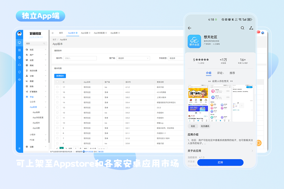Go back using the phone's arrow icon
The image size is (284, 189).
(x=190, y=28)
